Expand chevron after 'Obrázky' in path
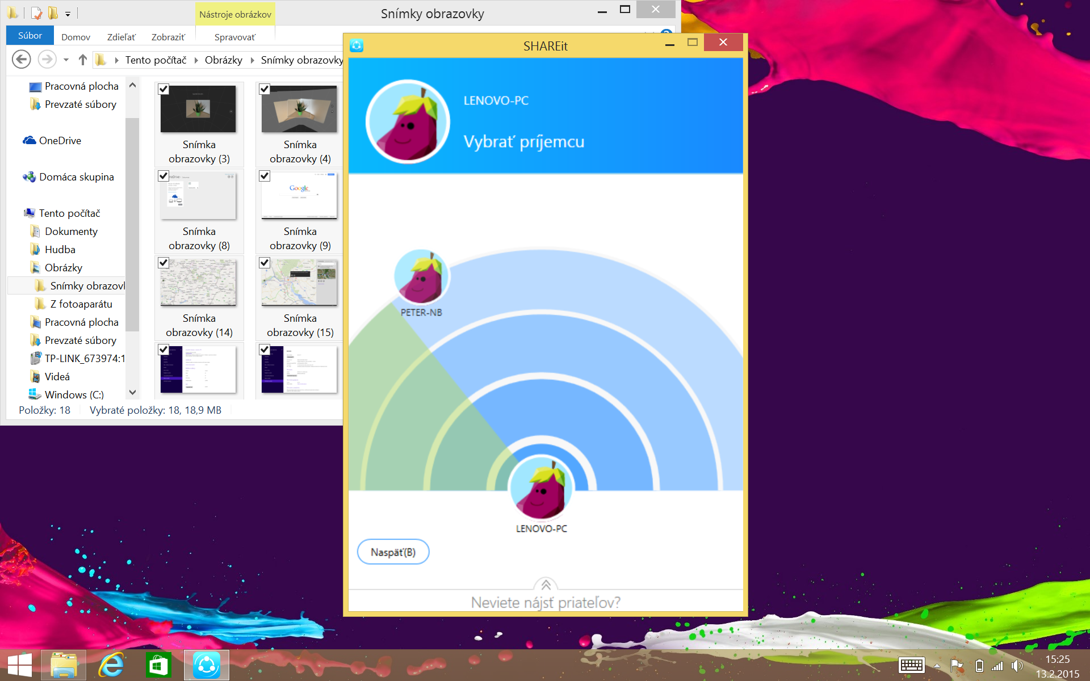This screenshot has height=681, width=1090. pyautogui.click(x=252, y=60)
